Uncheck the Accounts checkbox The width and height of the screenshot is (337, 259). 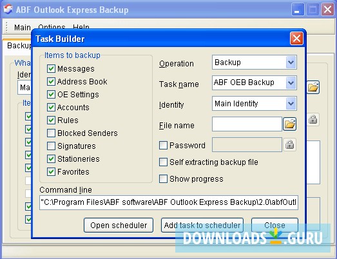[51, 107]
